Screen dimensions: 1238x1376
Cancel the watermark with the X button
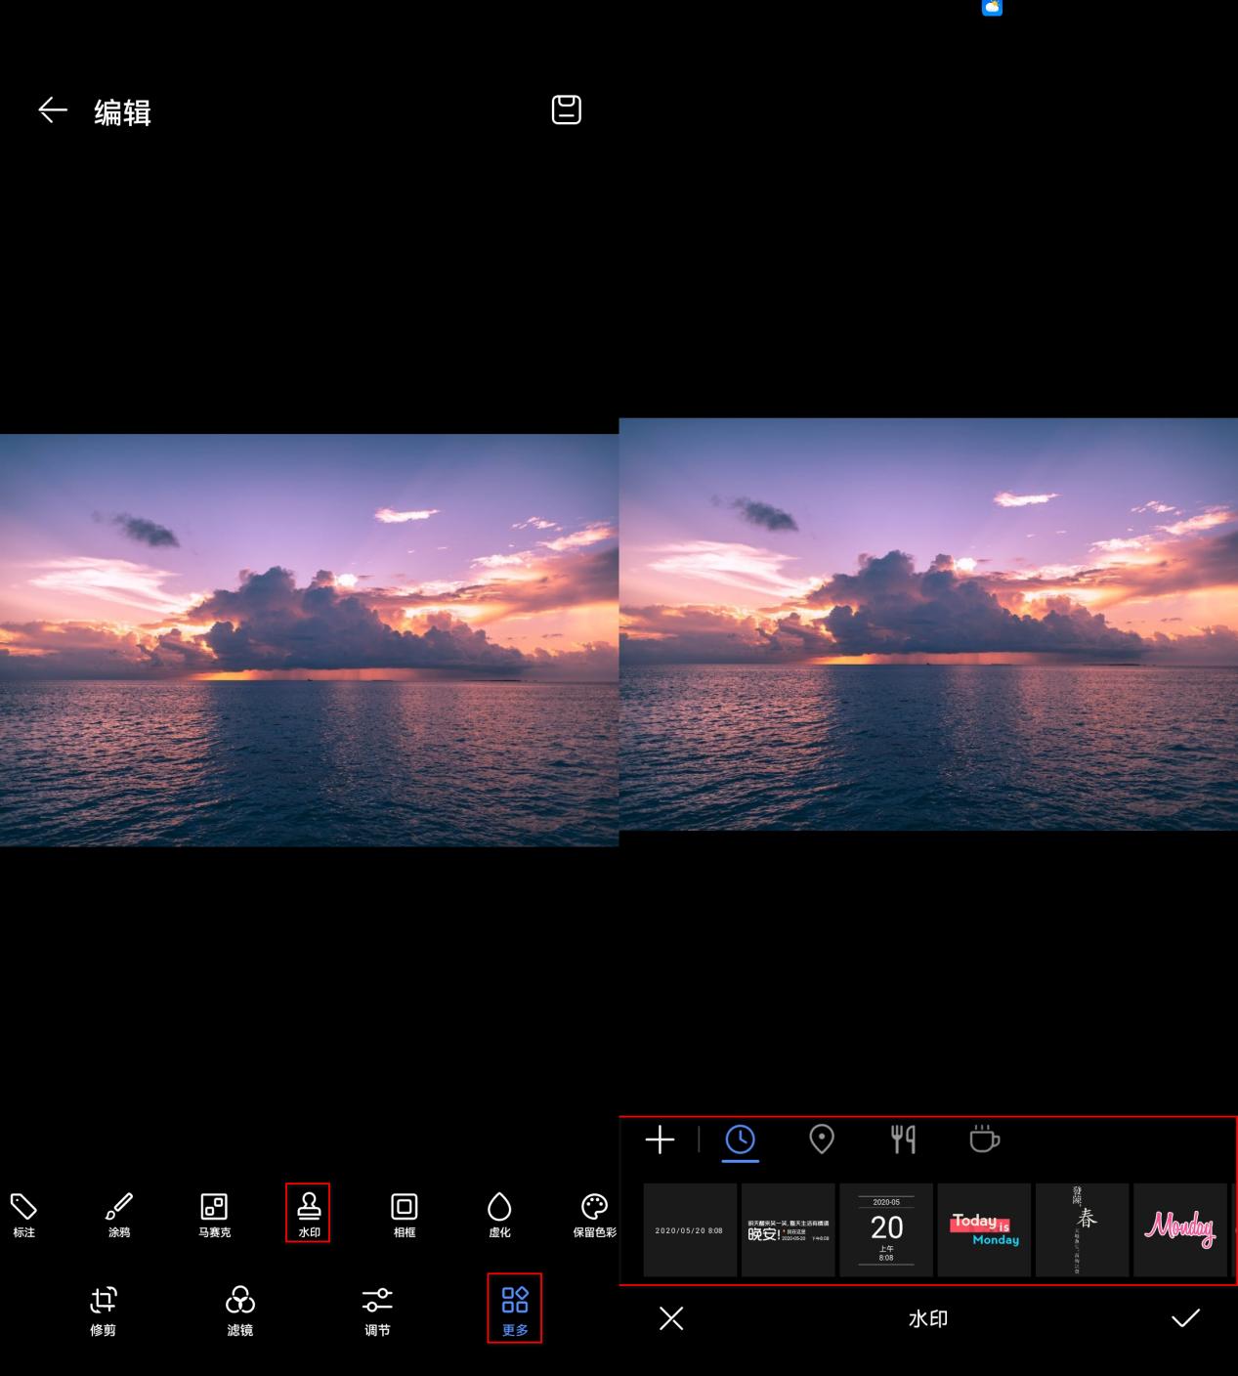[x=671, y=1318]
